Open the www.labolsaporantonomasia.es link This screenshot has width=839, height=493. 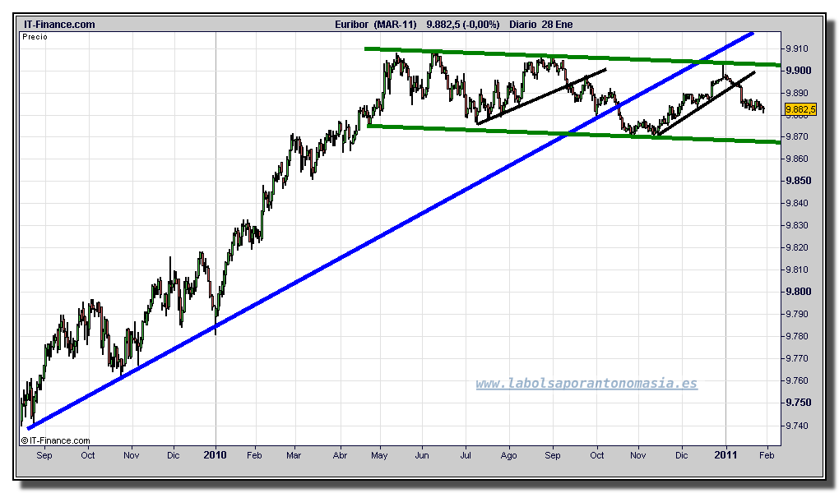coord(586,384)
